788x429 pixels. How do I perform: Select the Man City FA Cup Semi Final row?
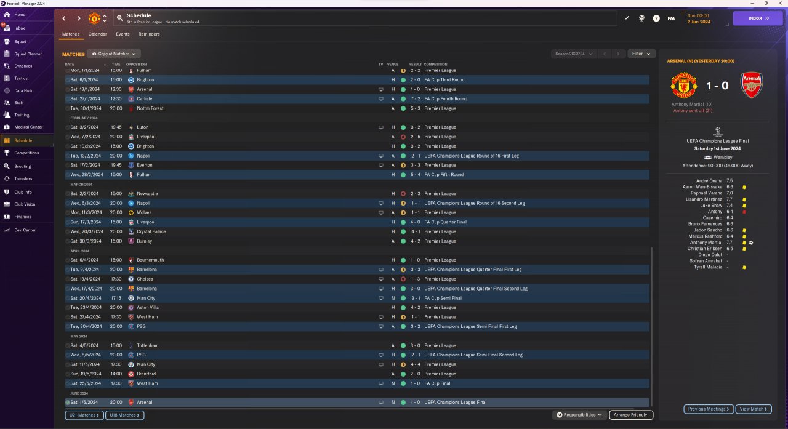point(356,298)
